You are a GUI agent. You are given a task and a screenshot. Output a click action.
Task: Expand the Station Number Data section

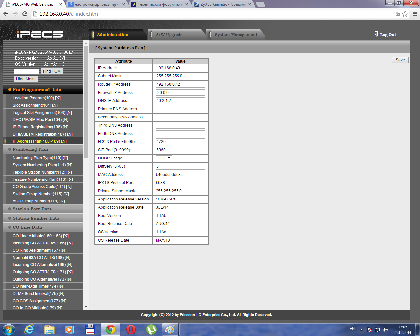coord(36,218)
